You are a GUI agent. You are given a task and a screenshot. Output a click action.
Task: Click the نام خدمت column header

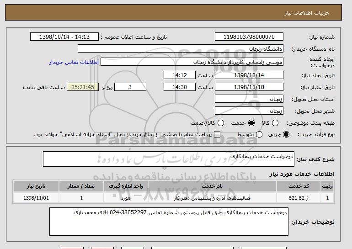click(x=212, y=186)
